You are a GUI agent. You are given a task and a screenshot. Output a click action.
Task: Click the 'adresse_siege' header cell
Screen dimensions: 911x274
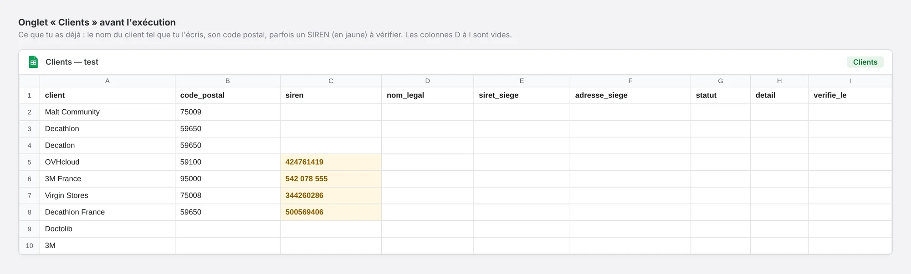tap(630, 96)
